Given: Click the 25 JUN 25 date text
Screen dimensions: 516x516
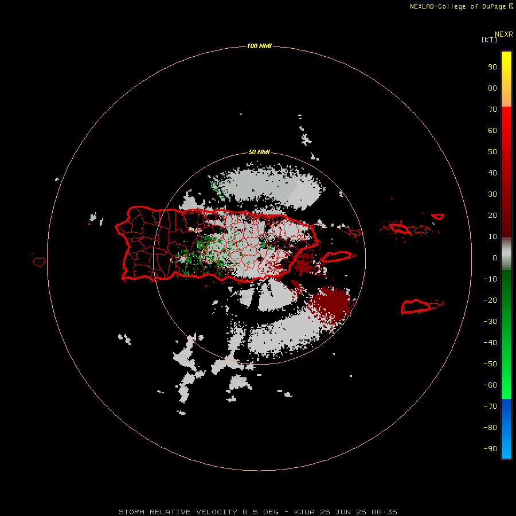Looking at the screenshot, I should click(343, 512).
